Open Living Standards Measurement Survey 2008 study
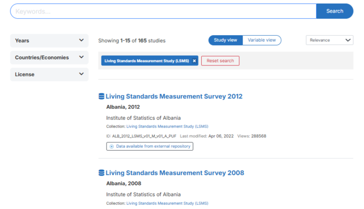This screenshot has width=364, height=209. tap(175, 173)
